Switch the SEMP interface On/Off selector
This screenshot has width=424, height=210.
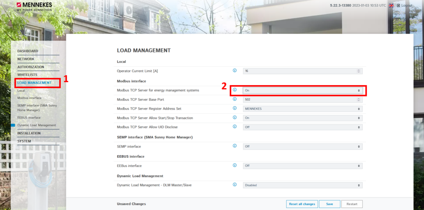[302, 147]
